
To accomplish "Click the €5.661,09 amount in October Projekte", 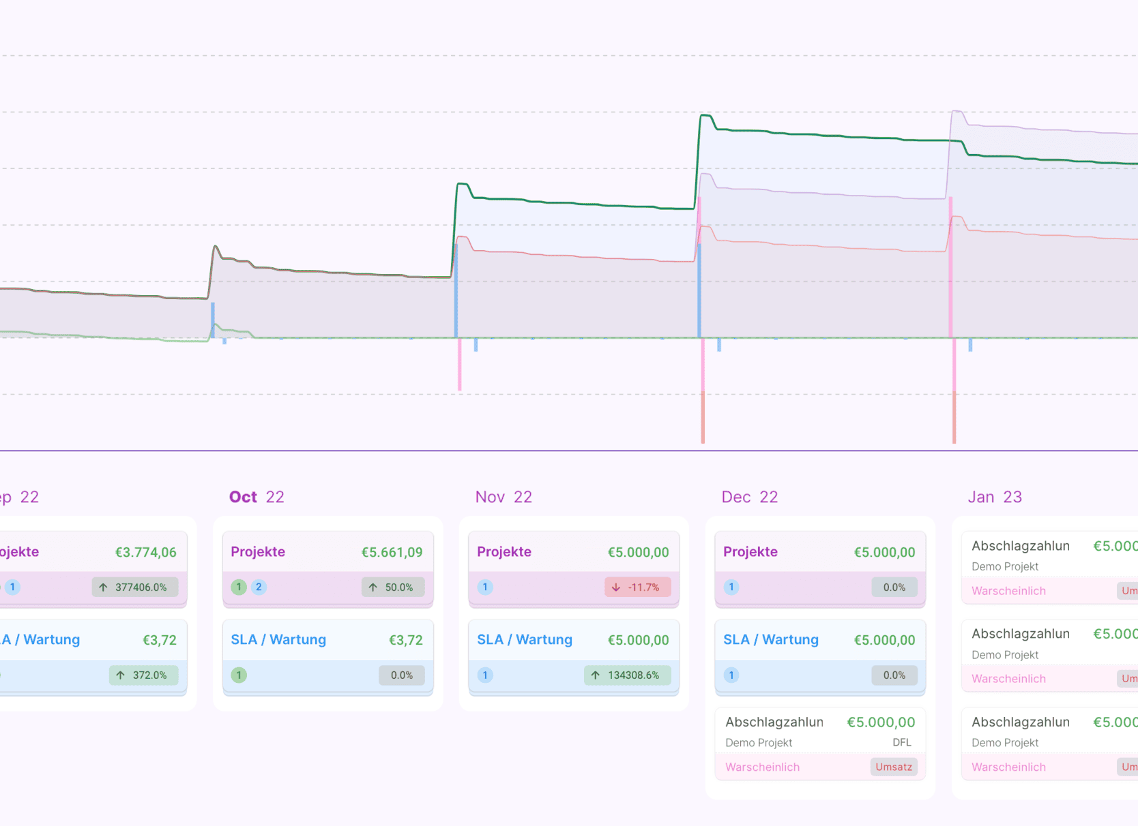I will coord(392,552).
